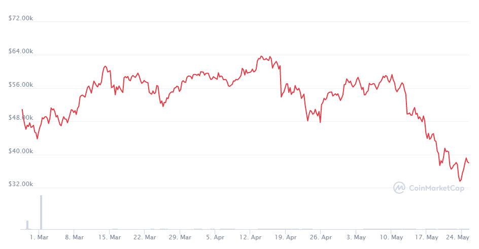Select the 8. Mar date label

pyautogui.click(x=75, y=237)
